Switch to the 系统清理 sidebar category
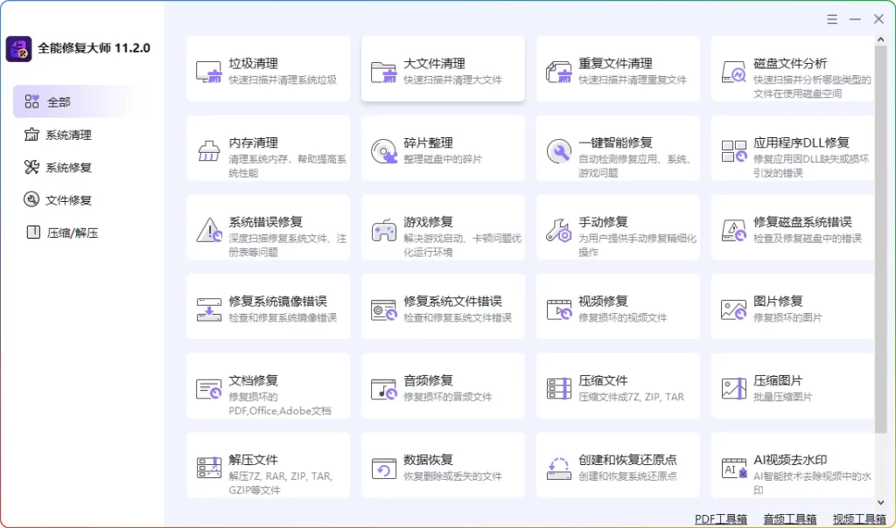The image size is (896, 528). pos(58,134)
